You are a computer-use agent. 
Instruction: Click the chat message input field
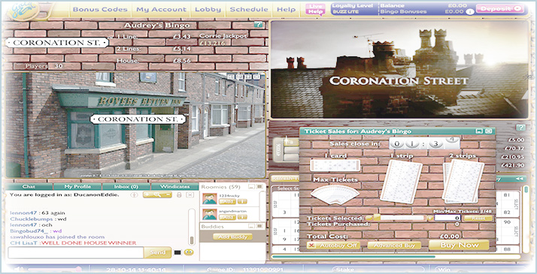pyautogui.click(x=76, y=252)
